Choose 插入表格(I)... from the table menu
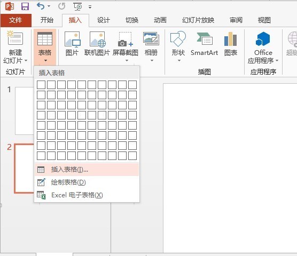 [87, 170]
